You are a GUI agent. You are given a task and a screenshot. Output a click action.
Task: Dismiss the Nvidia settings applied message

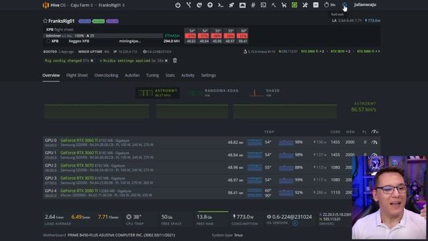point(166,61)
